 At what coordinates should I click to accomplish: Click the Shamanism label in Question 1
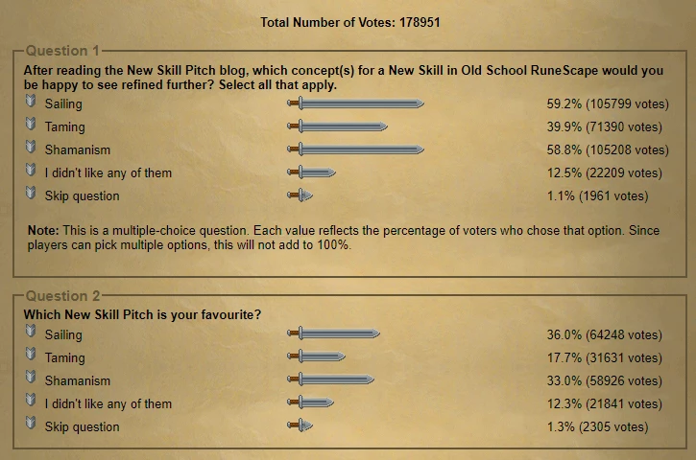77,149
